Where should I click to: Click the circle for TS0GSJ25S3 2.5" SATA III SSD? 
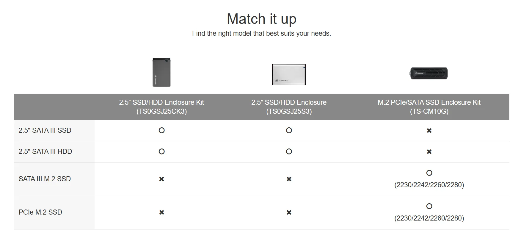pos(289,130)
